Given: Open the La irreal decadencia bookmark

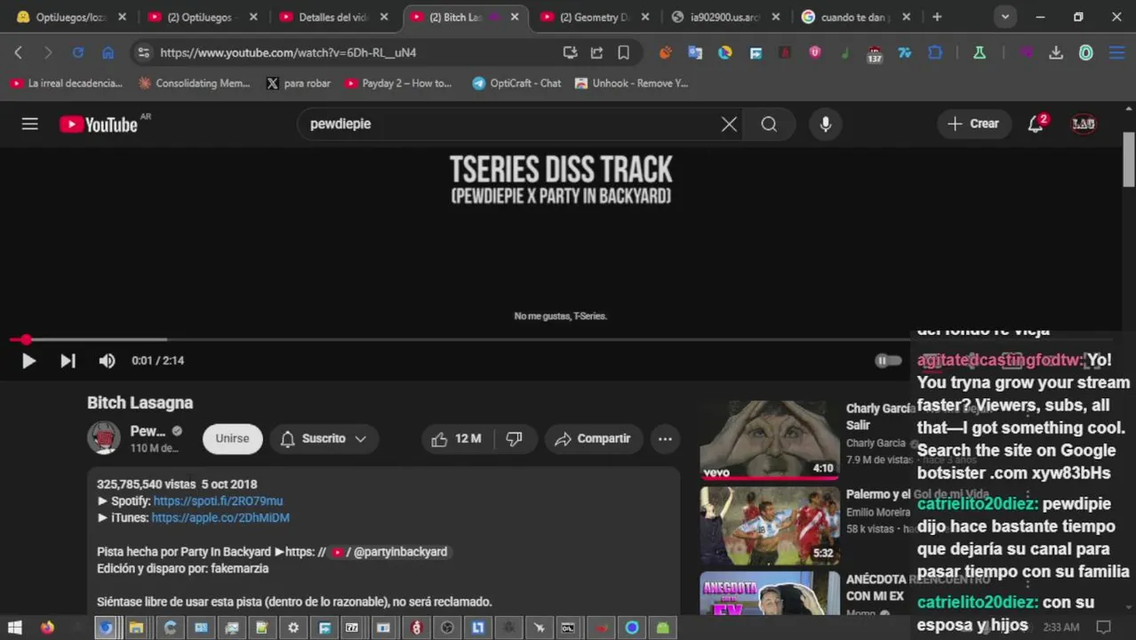Looking at the screenshot, I should 67,83.
